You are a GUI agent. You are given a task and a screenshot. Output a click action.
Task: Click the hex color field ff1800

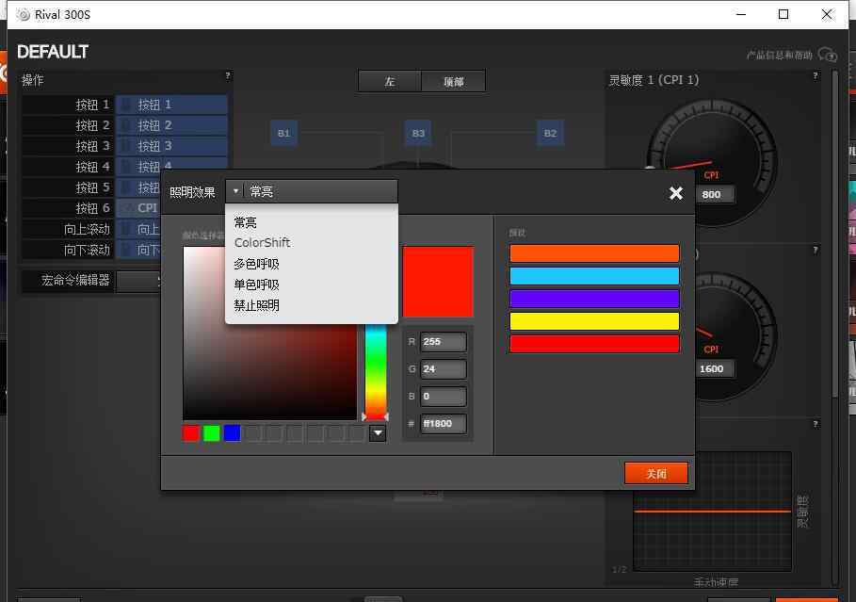pyautogui.click(x=444, y=423)
